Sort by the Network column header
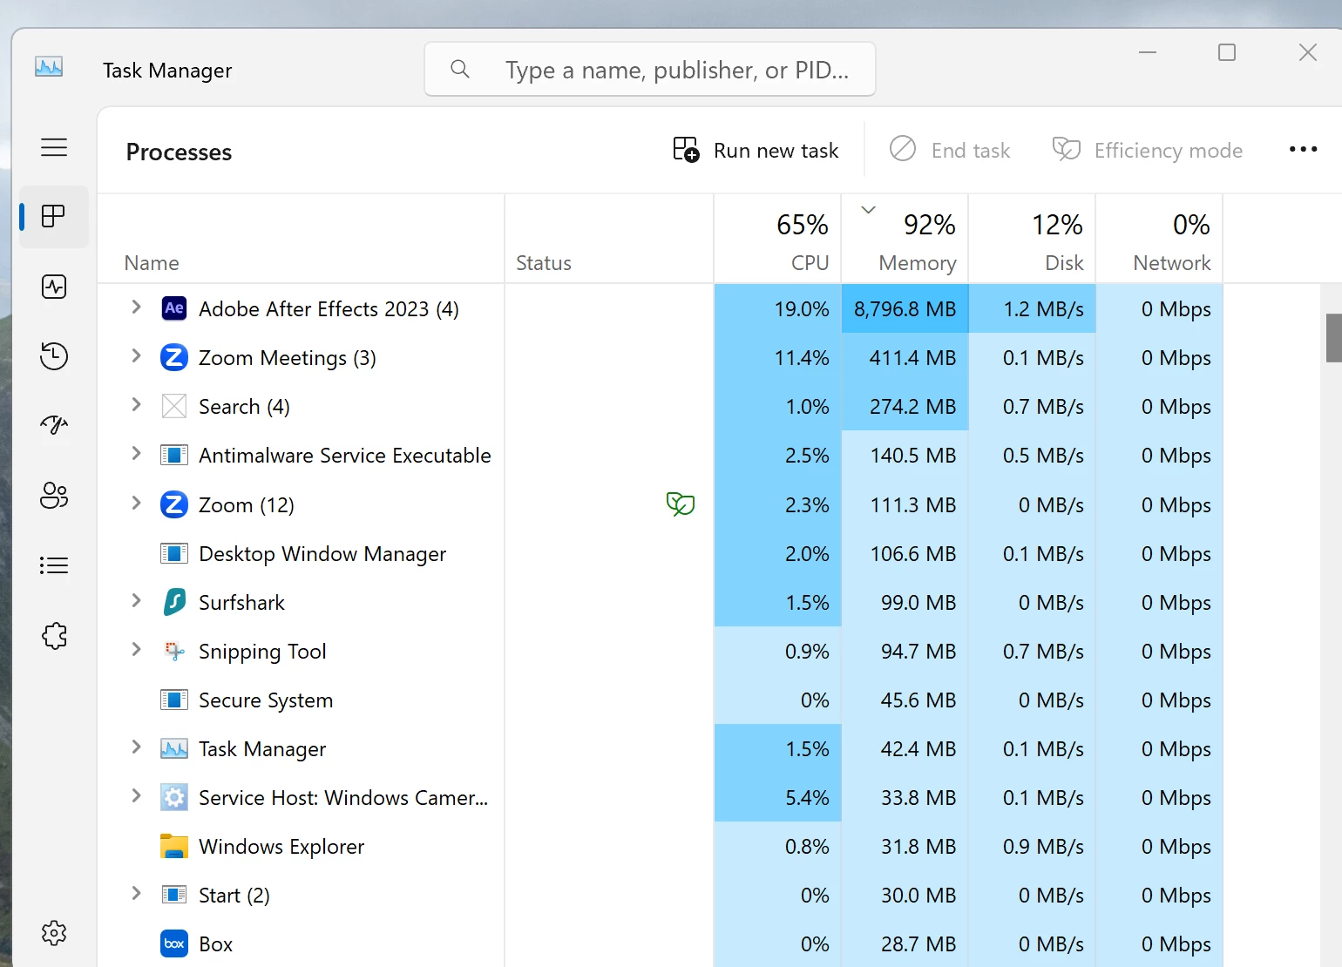The height and width of the screenshot is (967, 1342). pyautogui.click(x=1159, y=239)
